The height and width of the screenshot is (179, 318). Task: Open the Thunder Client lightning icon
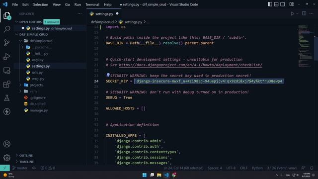[x=6, y=111]
